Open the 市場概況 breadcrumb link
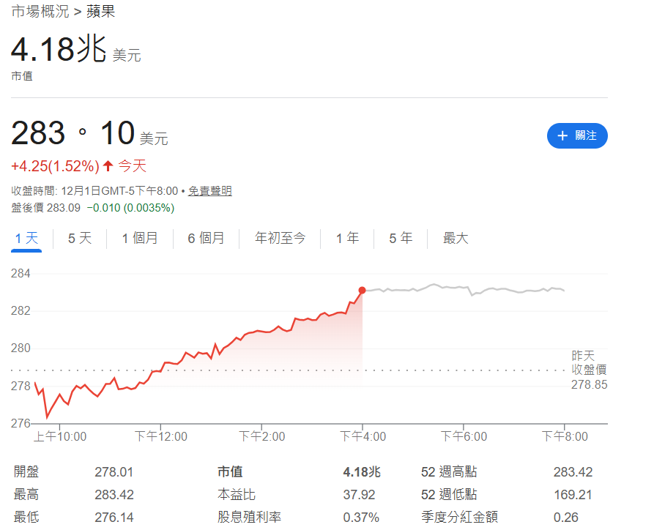Viewport: 654px width, 530px height. (x=40, y=12)
